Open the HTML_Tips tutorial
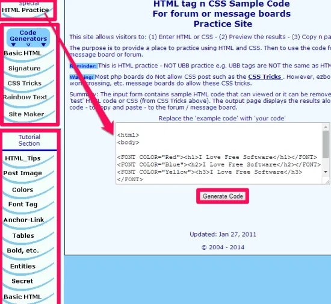Screen dimensions: 331x304 click(23, 158)
